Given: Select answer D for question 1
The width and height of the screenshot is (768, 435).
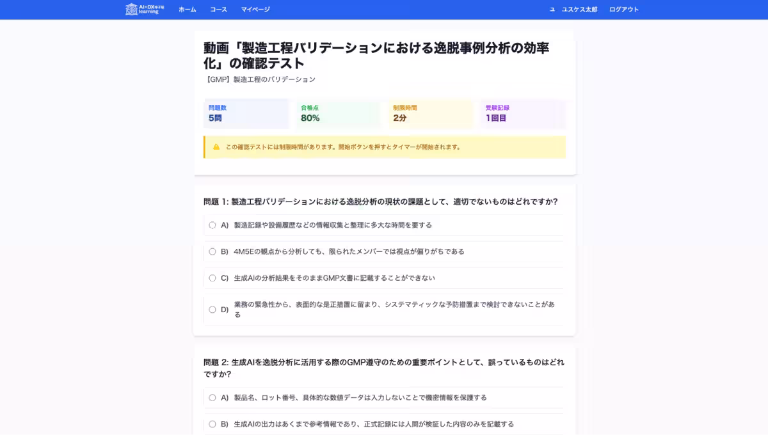Looking at the screenshot, I should pyautogui.click(x=212, y=309).
